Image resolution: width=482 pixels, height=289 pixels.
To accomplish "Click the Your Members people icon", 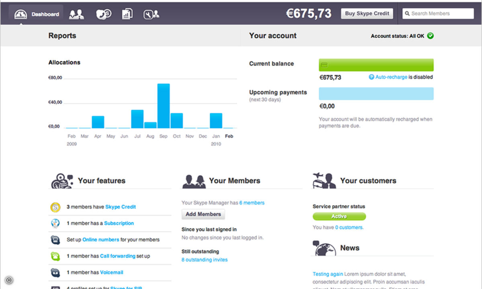I will pos(194,181).
